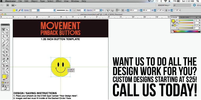Select the Magic Wand tool
The height and width of the screenshot is (100, 201).
point(3,33)
